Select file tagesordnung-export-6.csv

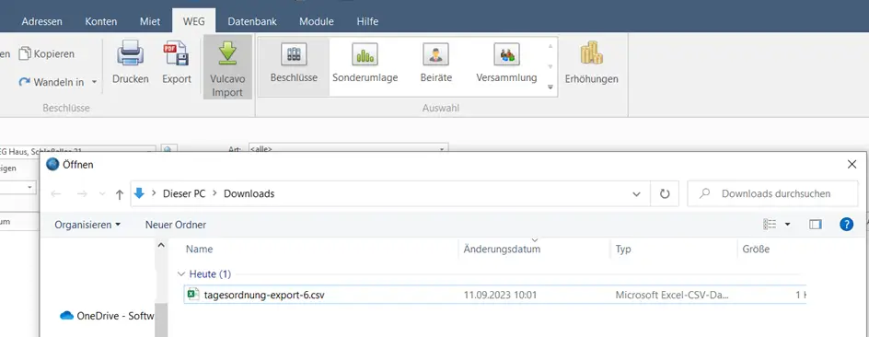pos(264,295)
